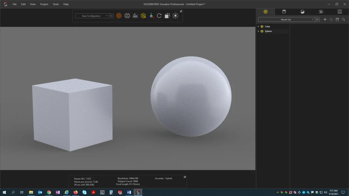
Task: Switch to the Cameras tab
Action: (321, 12)
